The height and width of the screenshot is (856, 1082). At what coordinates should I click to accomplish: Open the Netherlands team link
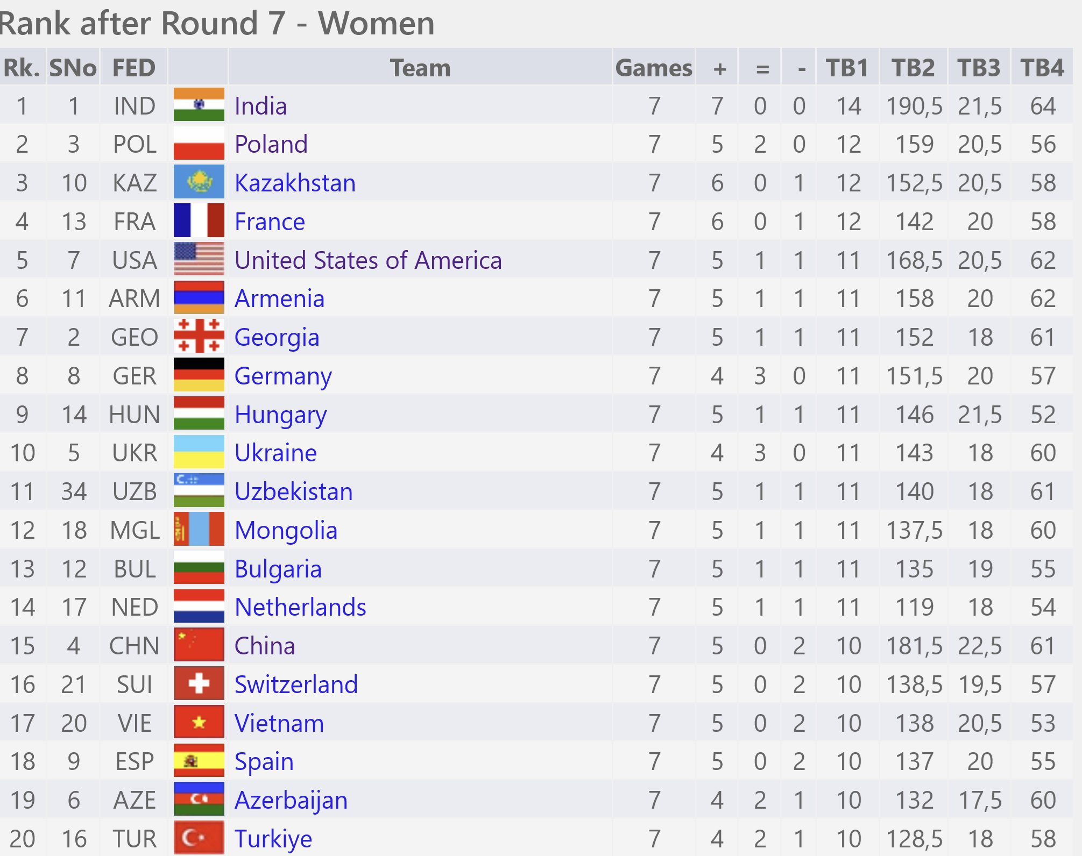coord(300,607)
